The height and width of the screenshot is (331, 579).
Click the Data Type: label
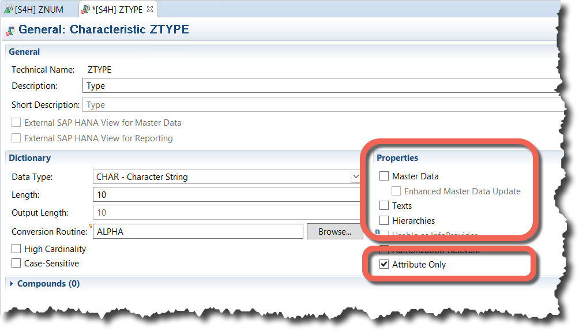point(32,177)
